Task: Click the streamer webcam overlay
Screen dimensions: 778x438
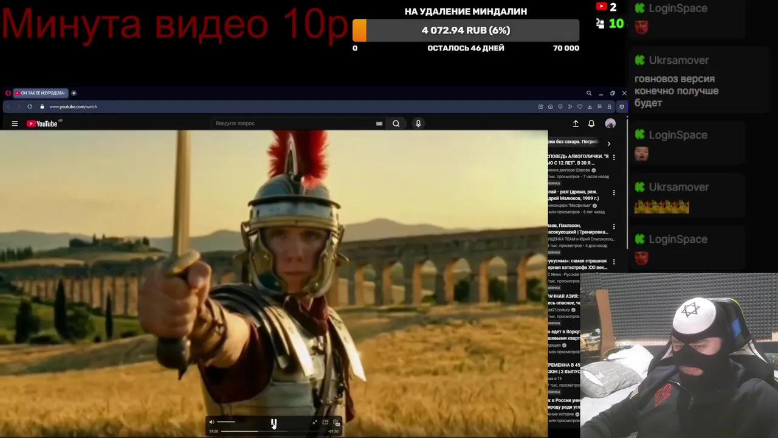Action: tap(679, 355)
